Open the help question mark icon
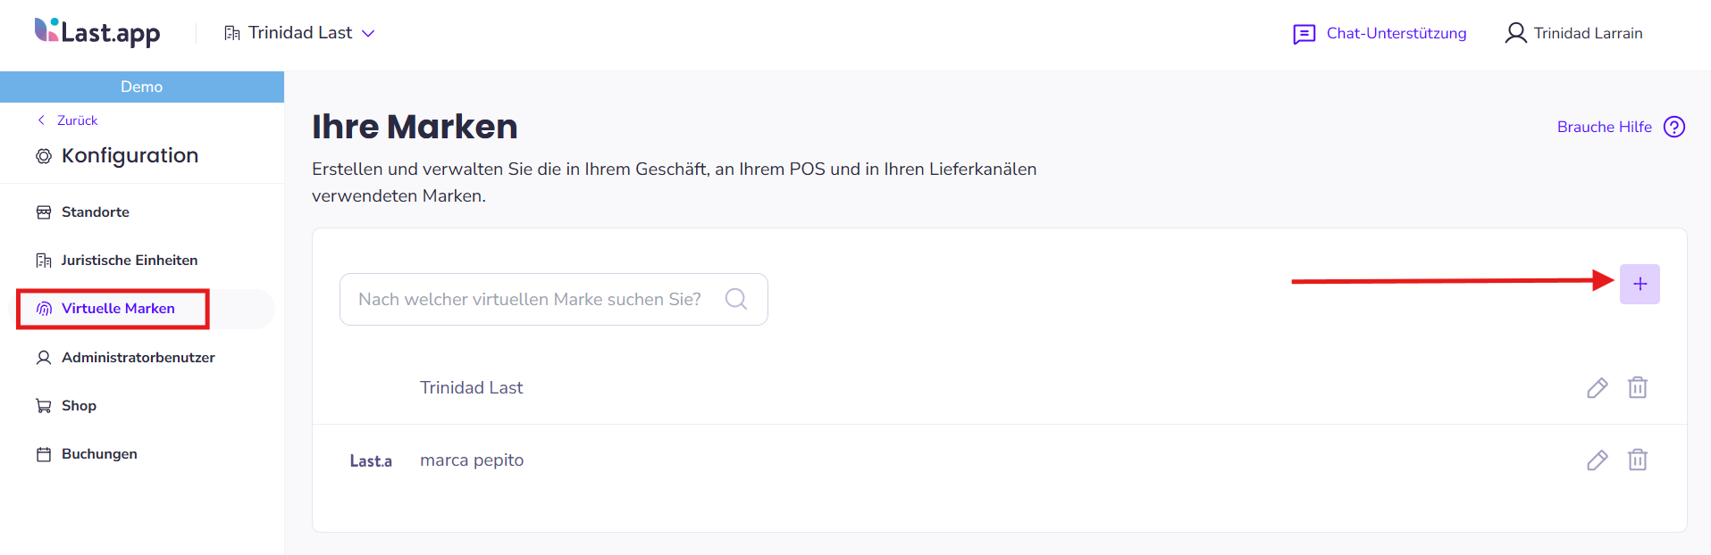The height and width of the screenshot is (555, 1711). (x=1674, y=127)
